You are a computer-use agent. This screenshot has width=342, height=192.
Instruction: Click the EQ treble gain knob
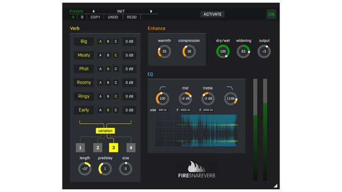point(208,99)
